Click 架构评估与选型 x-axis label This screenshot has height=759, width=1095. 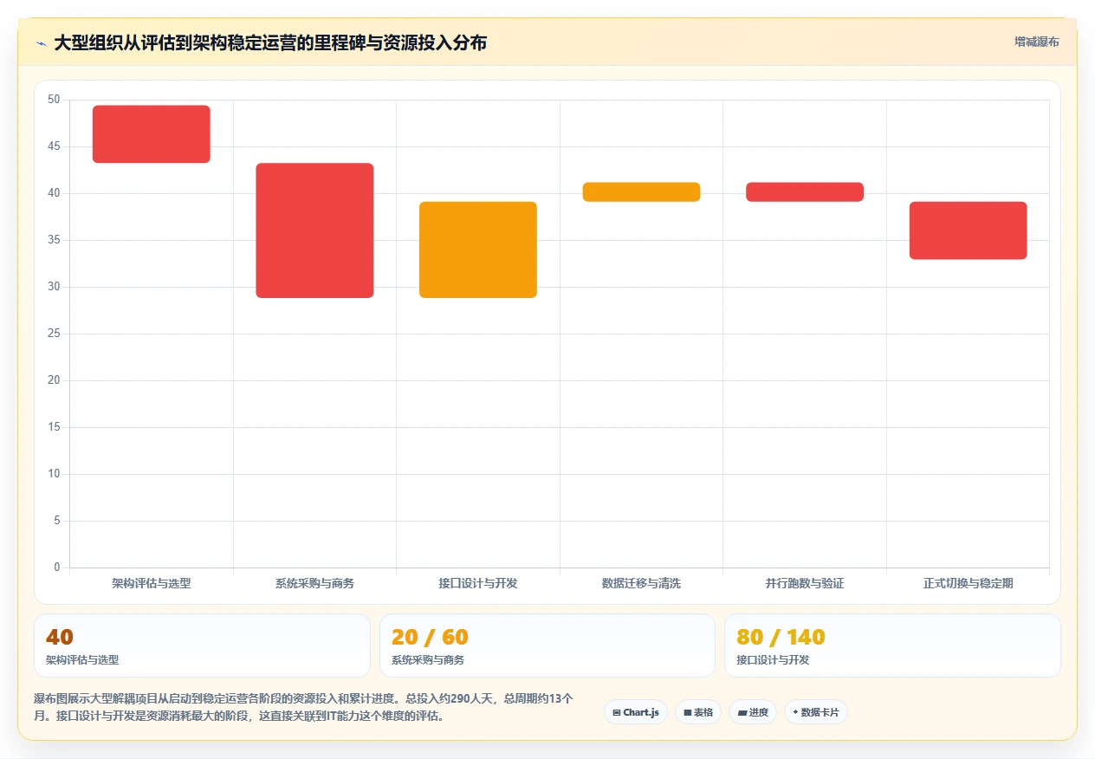point(152,583)
